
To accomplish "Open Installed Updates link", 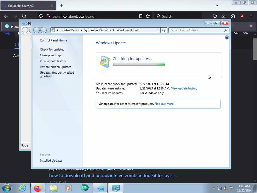I will (51, 161).
